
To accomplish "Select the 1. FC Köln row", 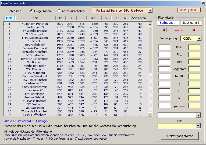I will [76, 41].
